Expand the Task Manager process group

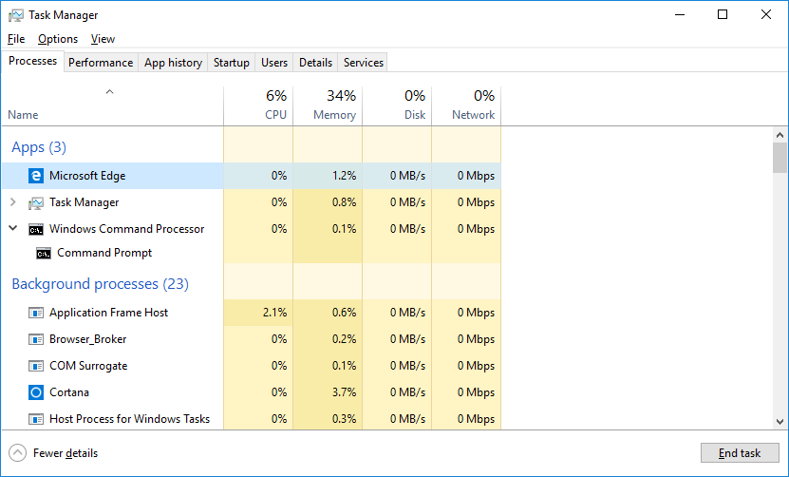pos(13,202)
